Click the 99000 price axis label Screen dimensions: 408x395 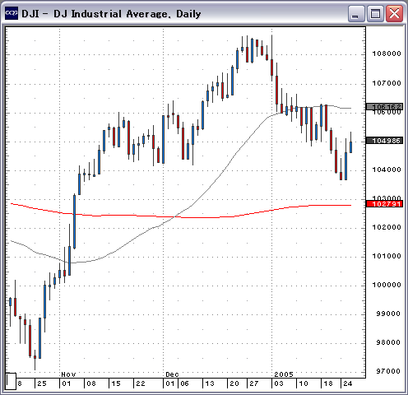pyautogui.click(x=388, y=314)
